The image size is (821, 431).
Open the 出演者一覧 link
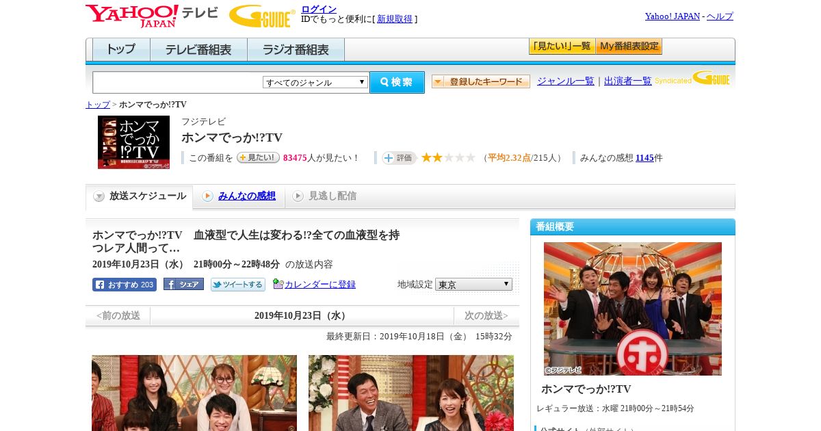[x=628, y=81]
